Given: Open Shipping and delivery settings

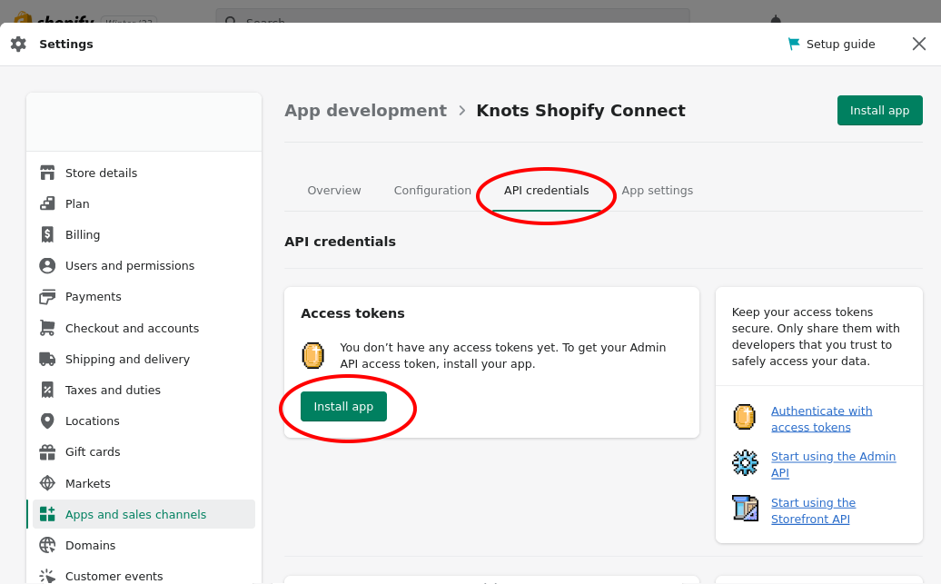Looking at the screenshot, I should (144, 359).
